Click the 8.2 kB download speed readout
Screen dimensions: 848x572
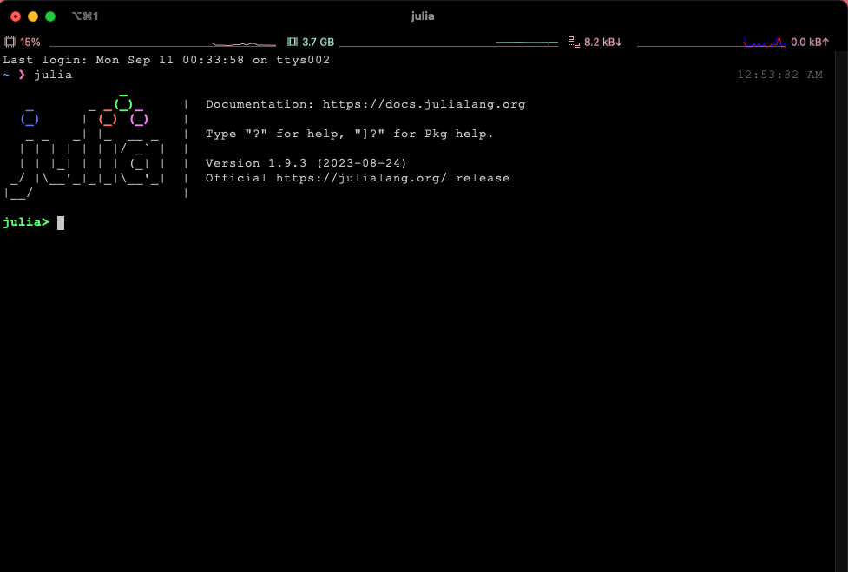[603, 43]
